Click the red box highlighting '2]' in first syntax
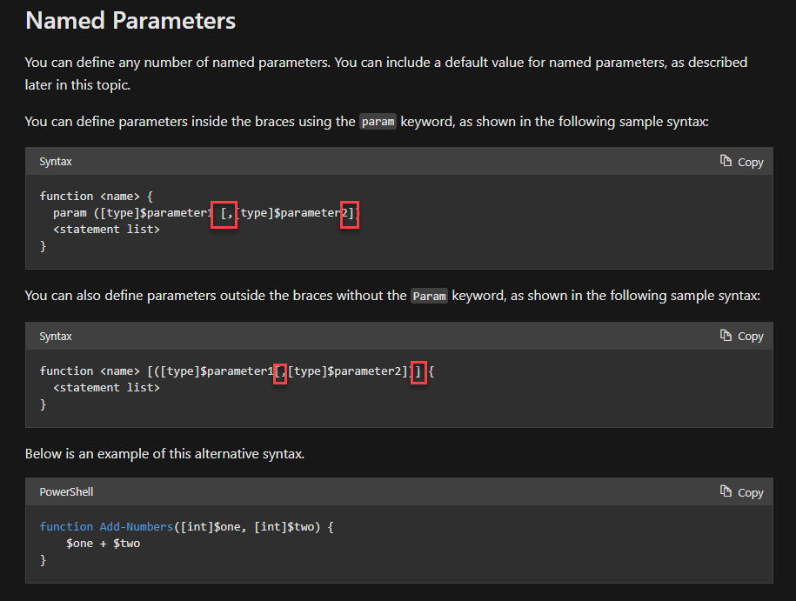This screenshot has height=601, width=796. click(x=349, y=213)
